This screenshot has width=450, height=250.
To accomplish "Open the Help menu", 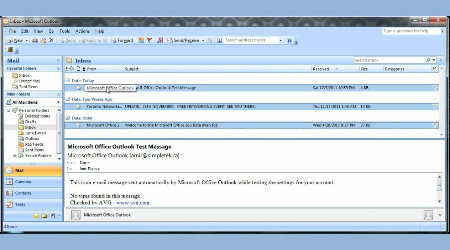I will 100,31.
